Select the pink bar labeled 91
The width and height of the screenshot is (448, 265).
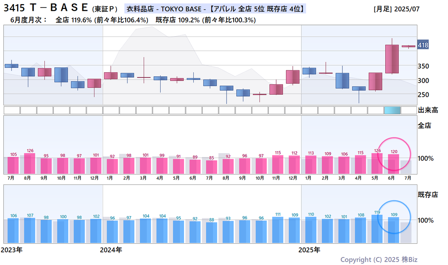(x=178, y=166)
